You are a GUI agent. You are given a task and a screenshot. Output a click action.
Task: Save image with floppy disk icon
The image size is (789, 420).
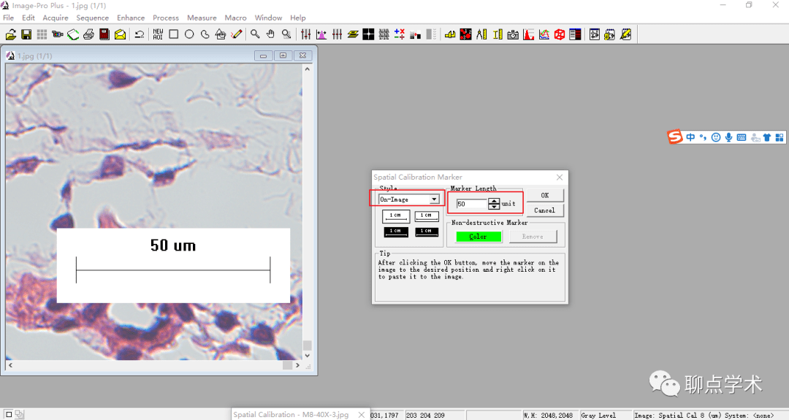[x=26, y=34]
